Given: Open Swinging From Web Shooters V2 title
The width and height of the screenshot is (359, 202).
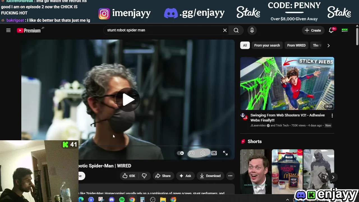Looking at the screenshot, I should click(287, 118).
